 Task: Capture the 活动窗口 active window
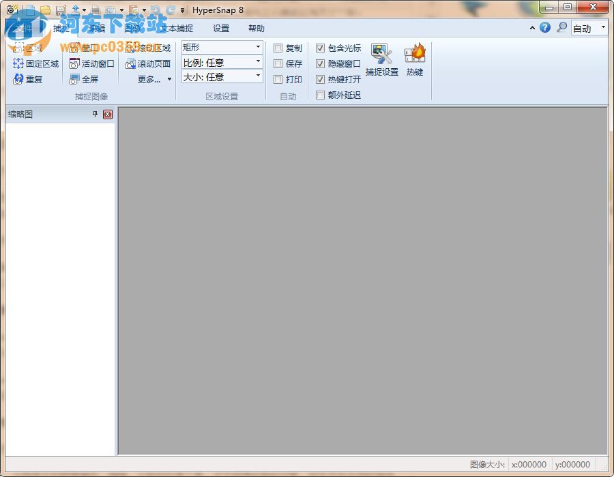[x=91, y=63]
